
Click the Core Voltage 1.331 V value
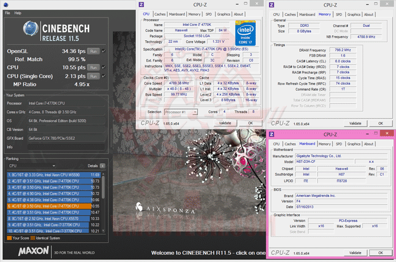pyautogui.click(x=218, y=41)
